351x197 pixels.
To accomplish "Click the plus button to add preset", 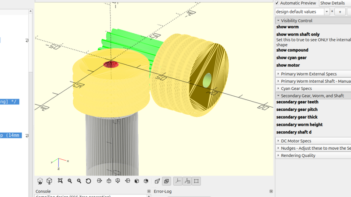I will (340, 12).
